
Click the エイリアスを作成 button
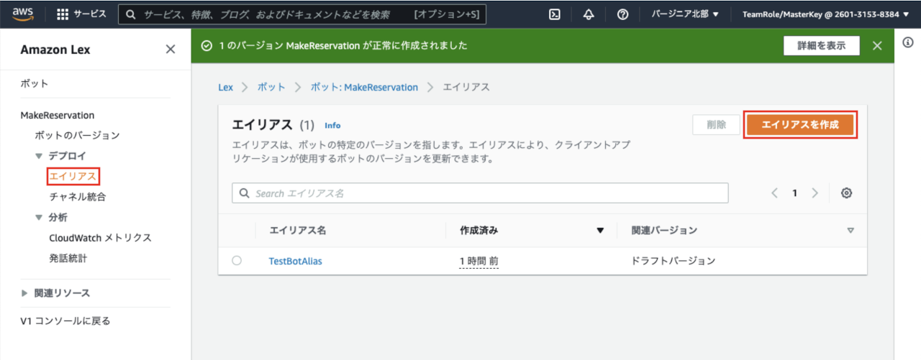pos(800,125)
